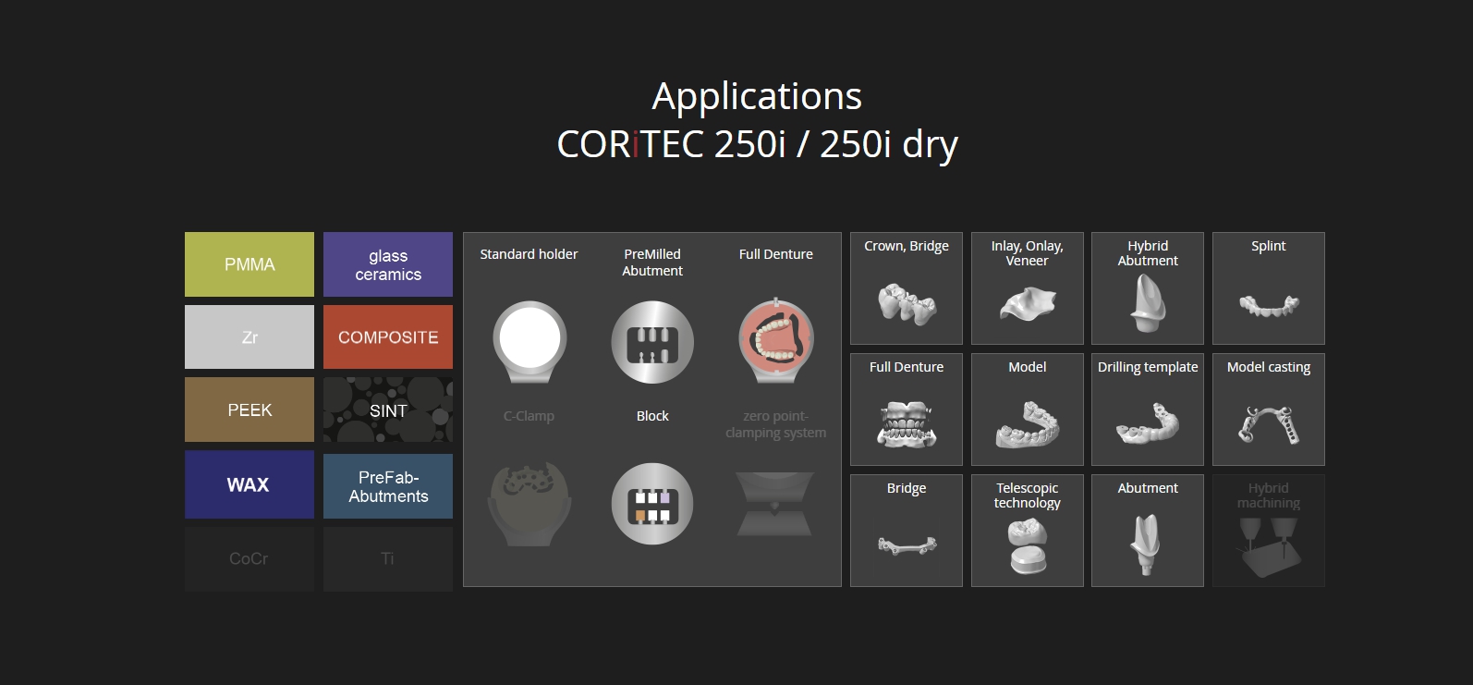The image size is (1473, 685).
Task: Select the Hybrid Abutment application card
Action: coord(1148,288)
